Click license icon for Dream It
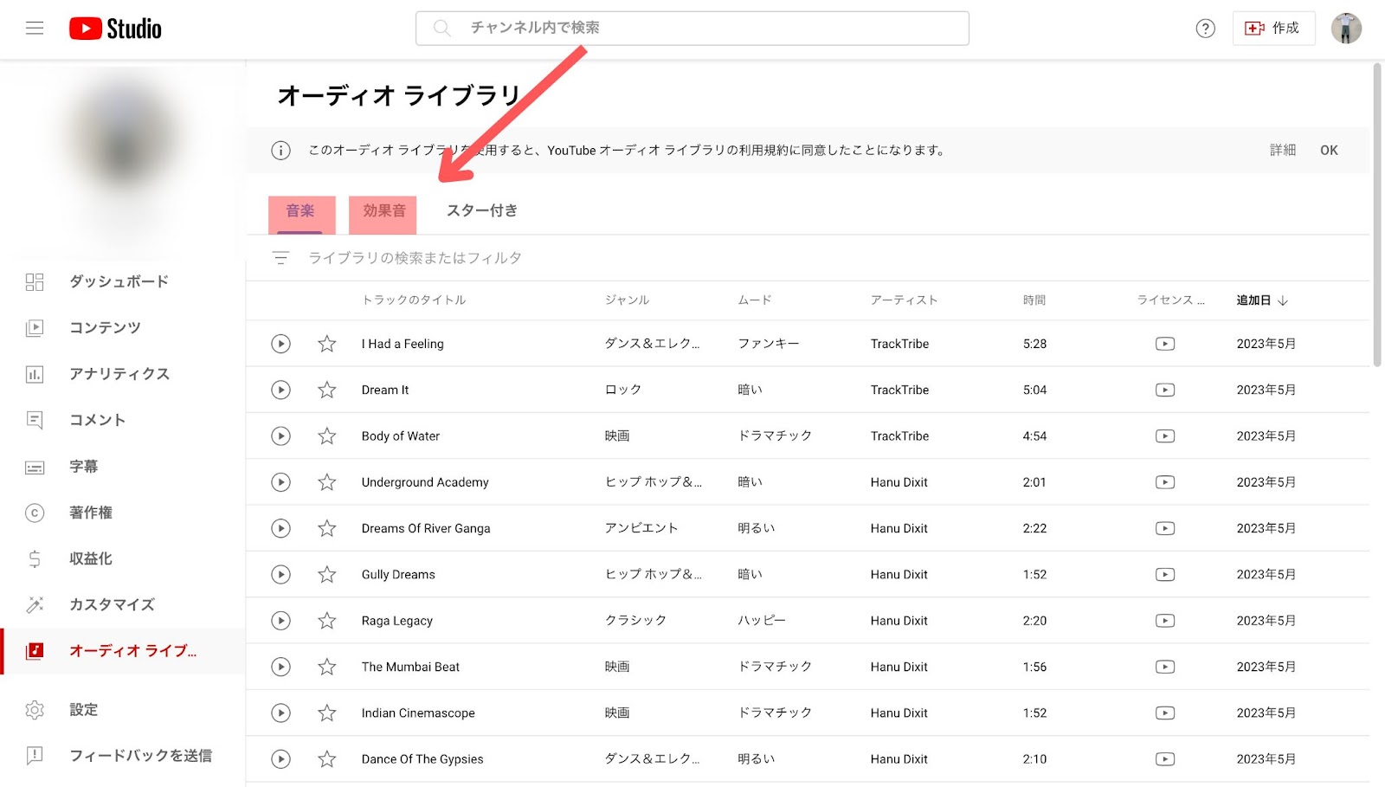Image resolution: width=1385 pixels, height=787 pixels. tap(1165, 390)
